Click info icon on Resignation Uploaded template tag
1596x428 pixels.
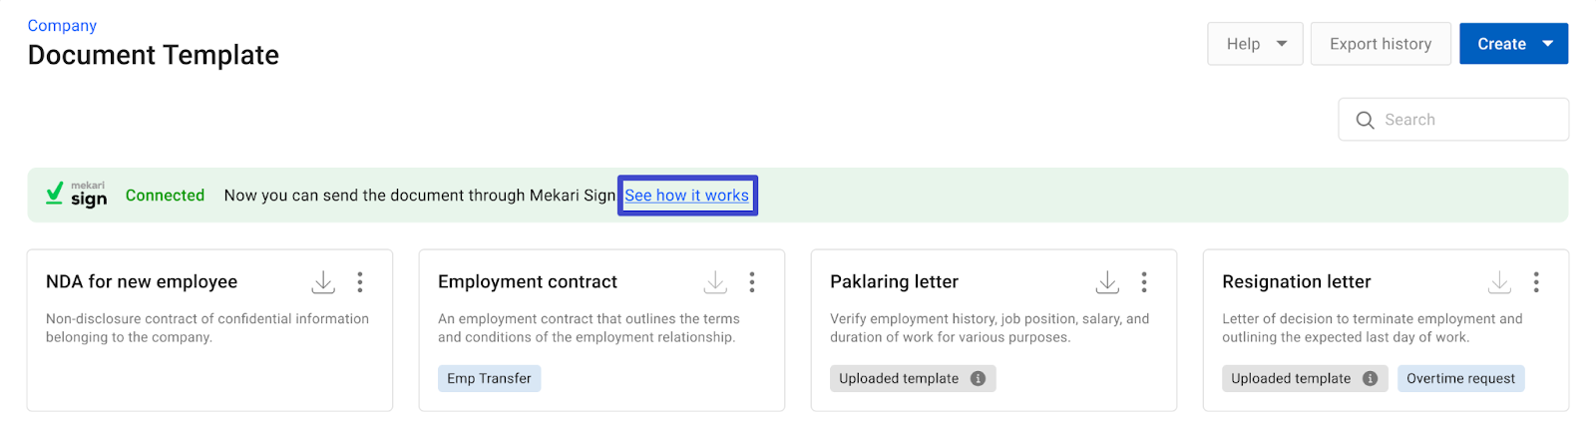(1370, 378)
